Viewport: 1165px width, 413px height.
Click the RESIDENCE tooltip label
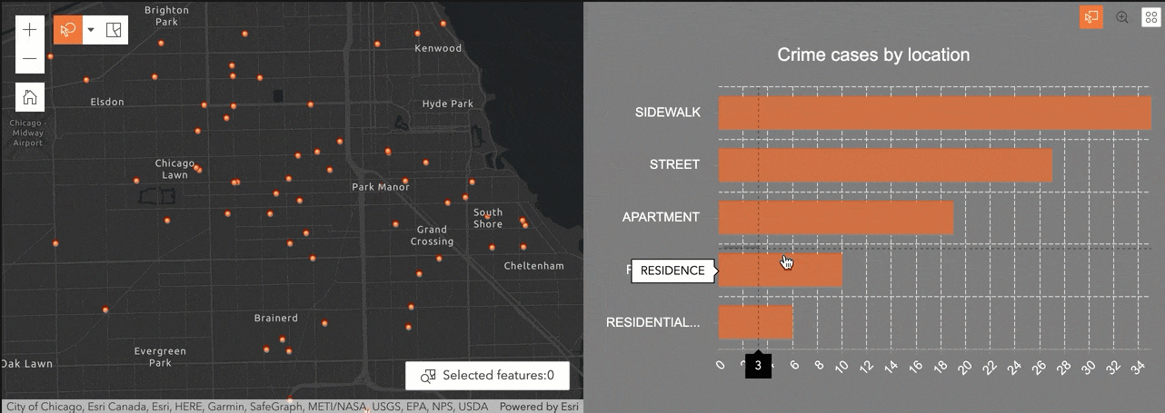(x=672, y=270)
